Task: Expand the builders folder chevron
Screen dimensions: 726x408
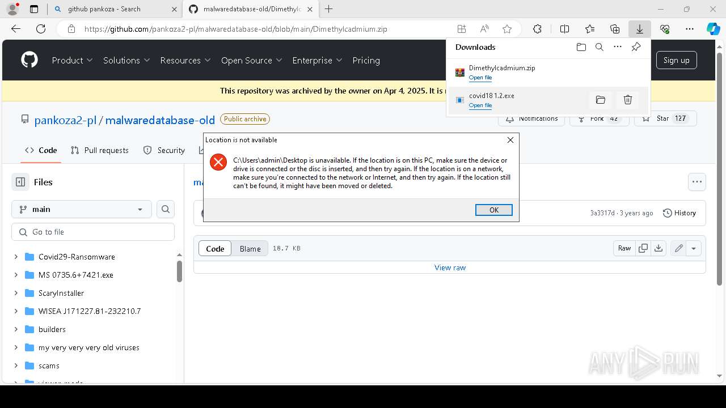Action: [x=16, y=329]
